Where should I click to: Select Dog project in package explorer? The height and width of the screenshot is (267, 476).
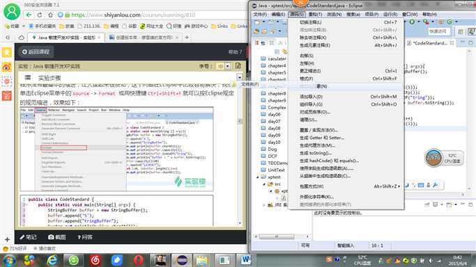272,149
